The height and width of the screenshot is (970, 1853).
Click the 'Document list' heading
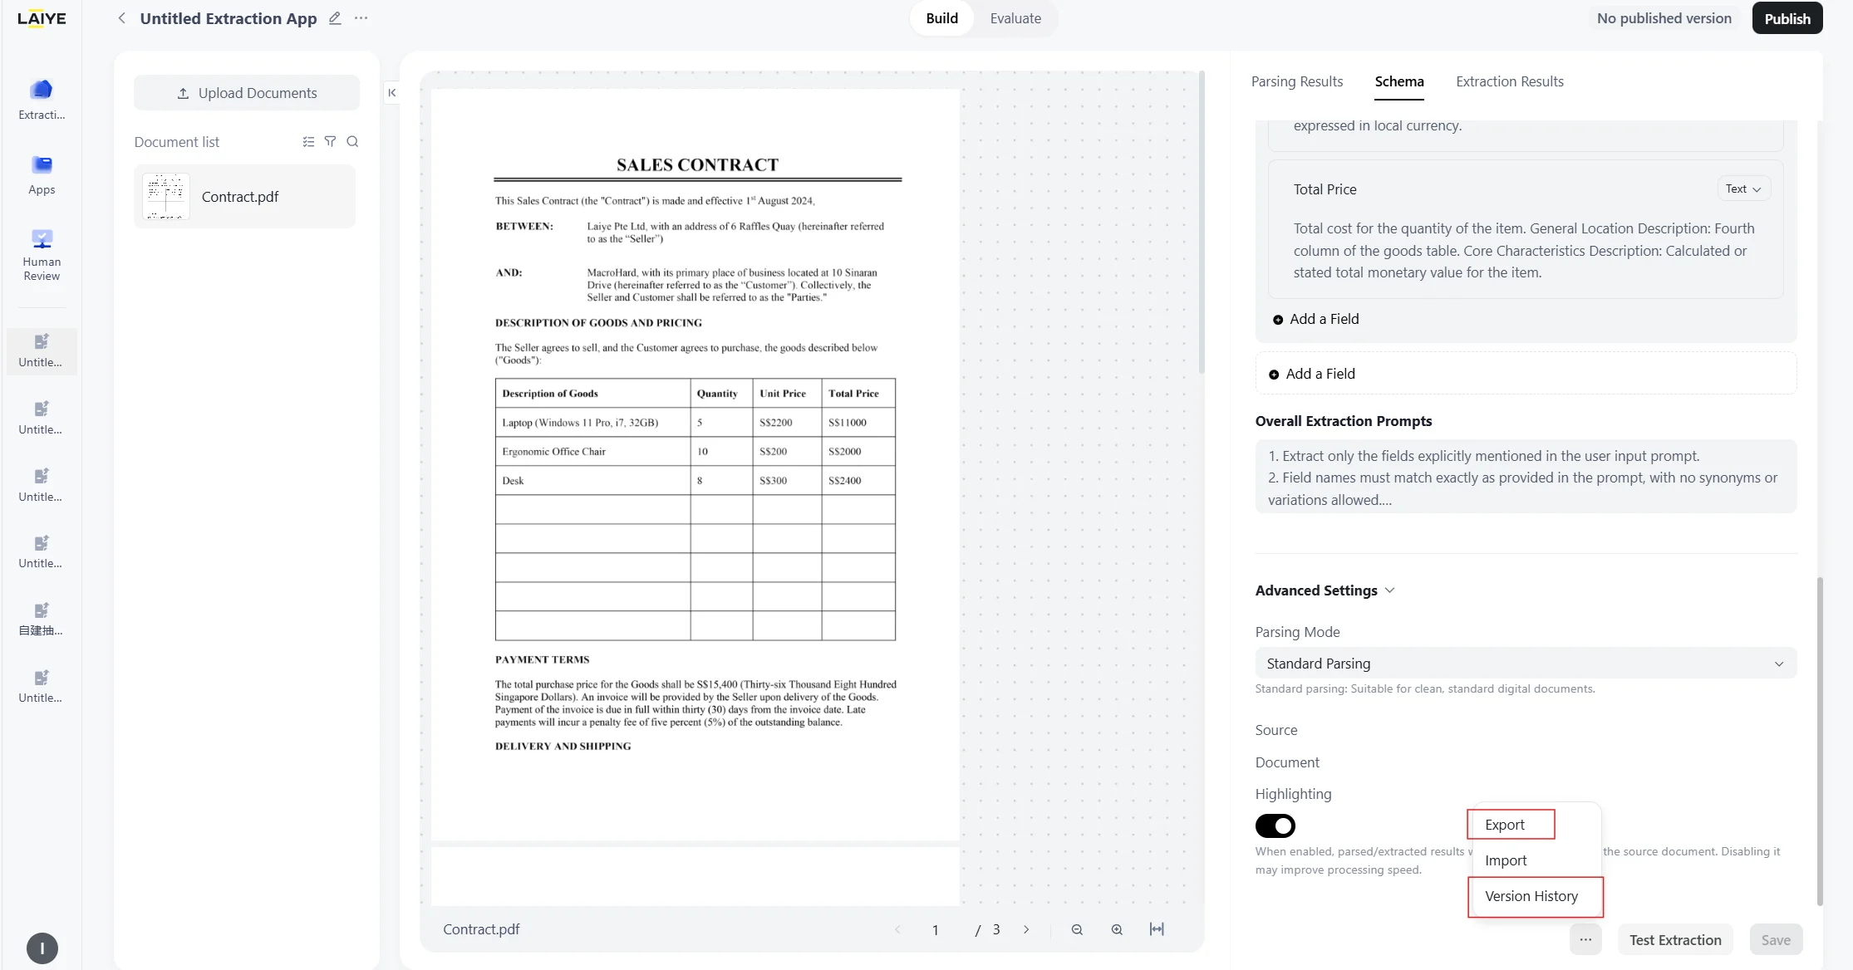coord(177,142)
